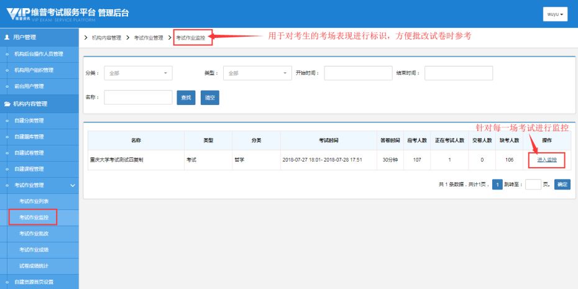Go to page 1 in pagination
Viewport: 578px width, 289px height.
point(497,185)
